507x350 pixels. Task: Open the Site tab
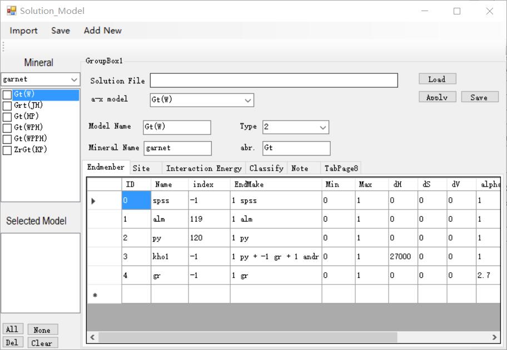point(141,168)
